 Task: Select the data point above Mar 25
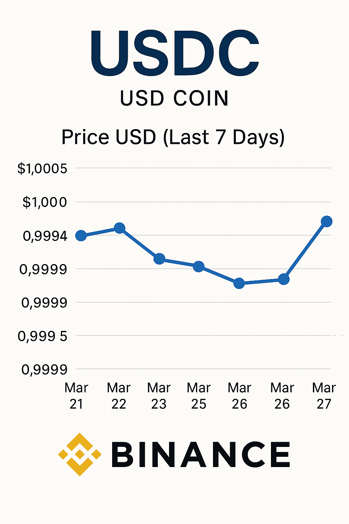pos(199,266)
